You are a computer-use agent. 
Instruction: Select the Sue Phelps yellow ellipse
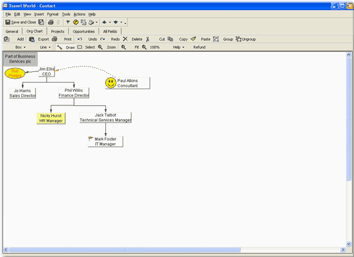click(15, 73)
